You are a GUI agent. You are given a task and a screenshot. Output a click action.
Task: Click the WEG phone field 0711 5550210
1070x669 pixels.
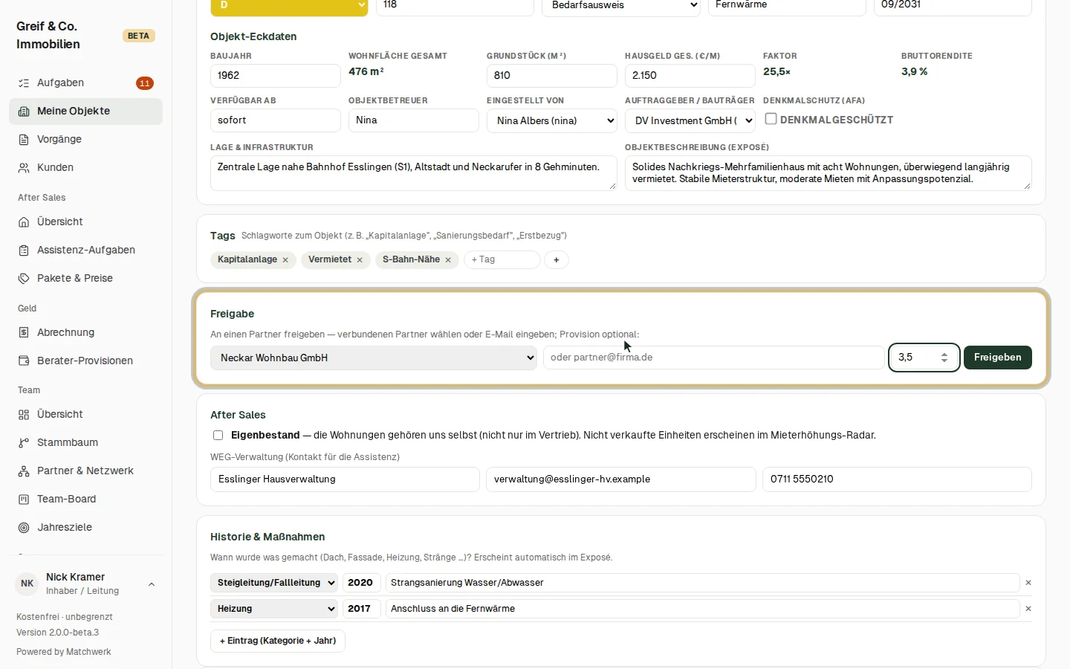898,479
